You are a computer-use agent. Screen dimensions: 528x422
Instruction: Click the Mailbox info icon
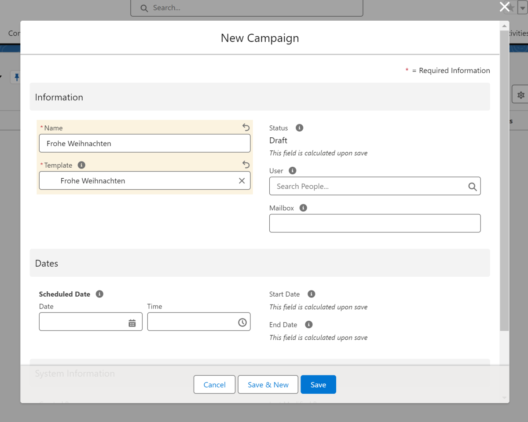click(303, 208)
